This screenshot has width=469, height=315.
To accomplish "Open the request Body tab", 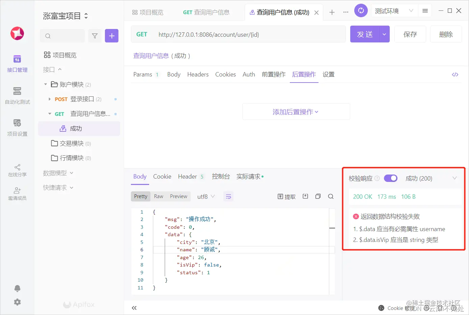I will (174, 74).
